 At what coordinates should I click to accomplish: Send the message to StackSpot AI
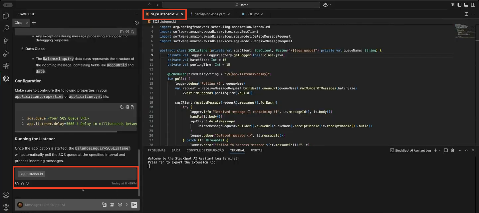click(134, 204)
